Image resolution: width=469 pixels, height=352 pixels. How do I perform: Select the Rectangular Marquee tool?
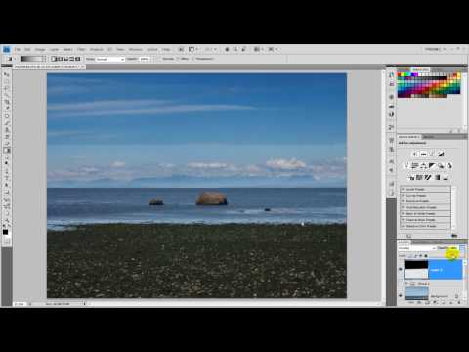pyautogui.click(x=7, y=81)
